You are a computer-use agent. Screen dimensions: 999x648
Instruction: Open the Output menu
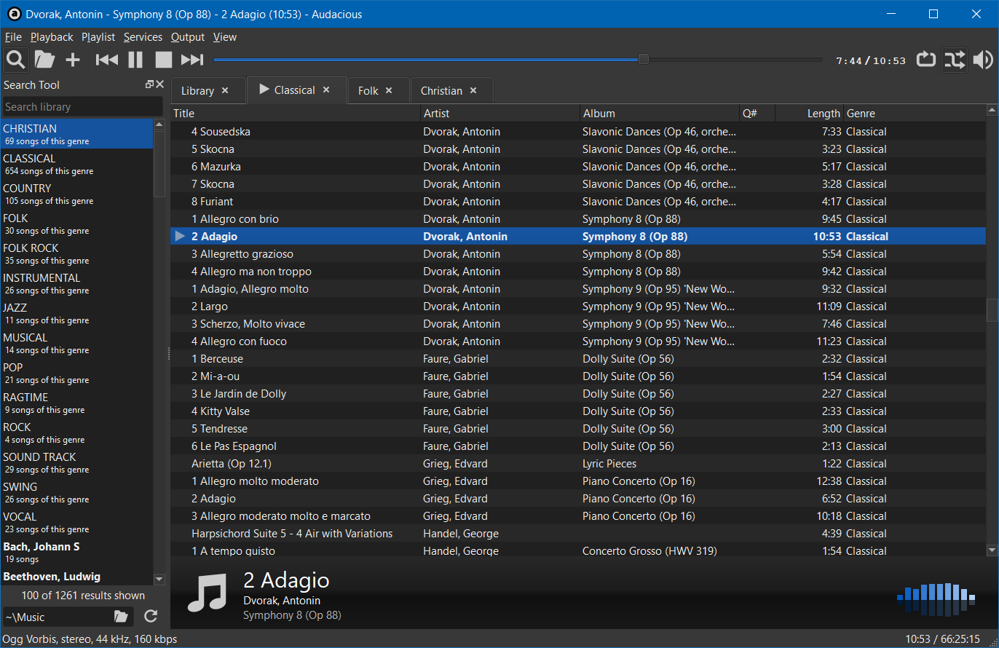pos(188,37)
